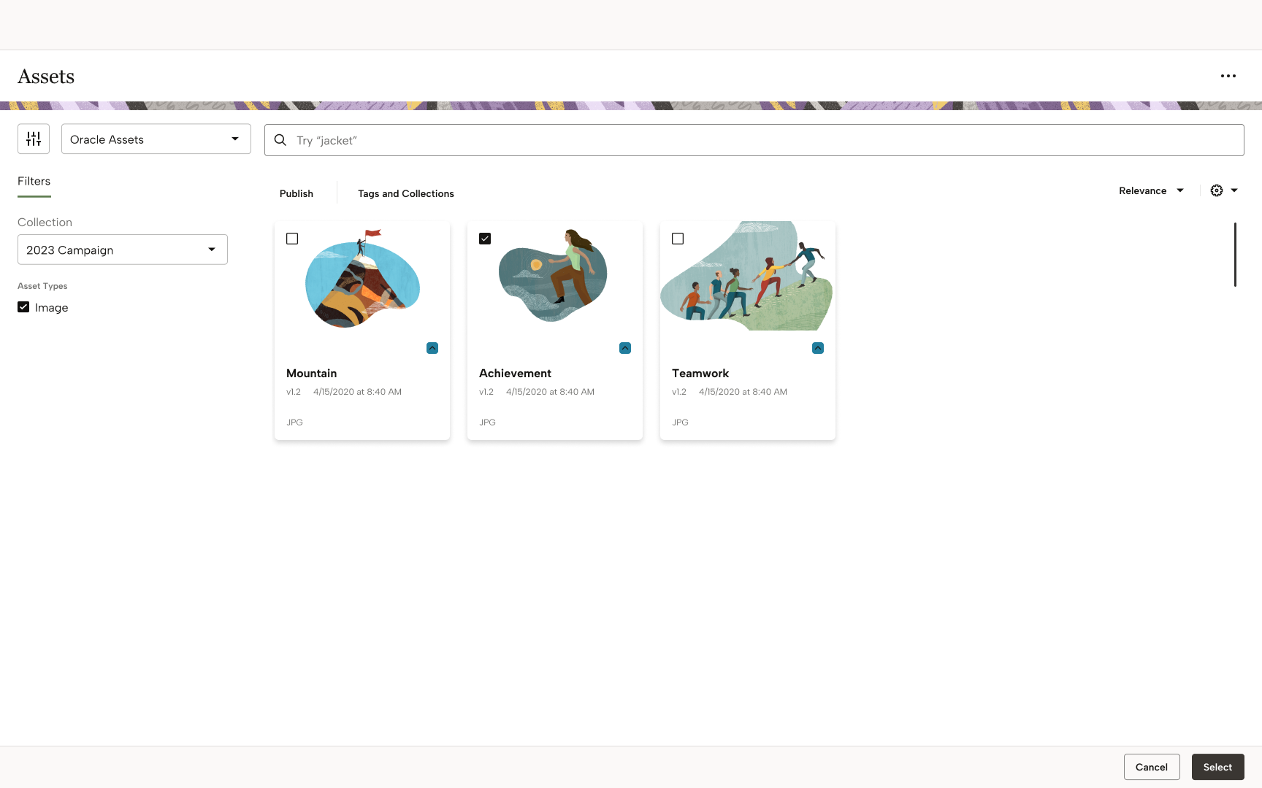The image size is (1262, 788).
Task: Click the Cancel button
Action: (1152, 767)
